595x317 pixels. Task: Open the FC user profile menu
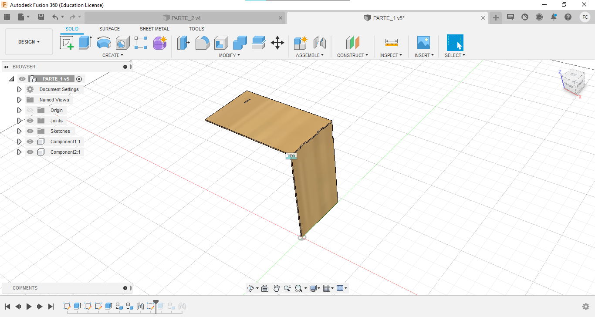(x=585, y=17)
